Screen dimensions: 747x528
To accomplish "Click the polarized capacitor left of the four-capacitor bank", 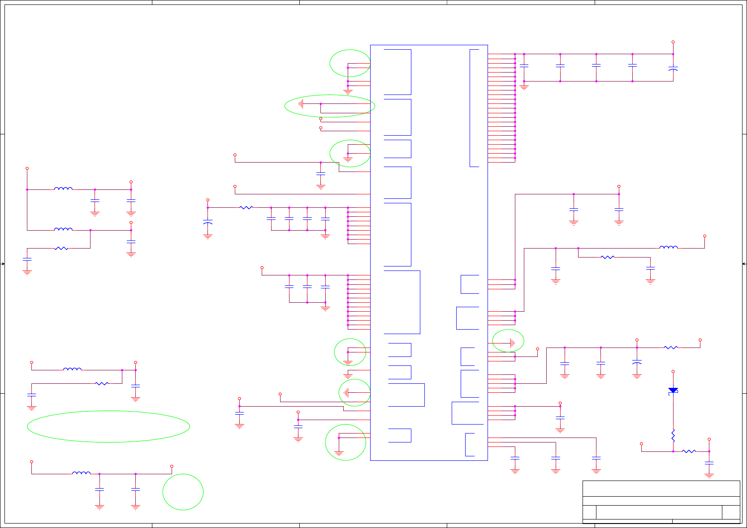I will pos(207,223).
